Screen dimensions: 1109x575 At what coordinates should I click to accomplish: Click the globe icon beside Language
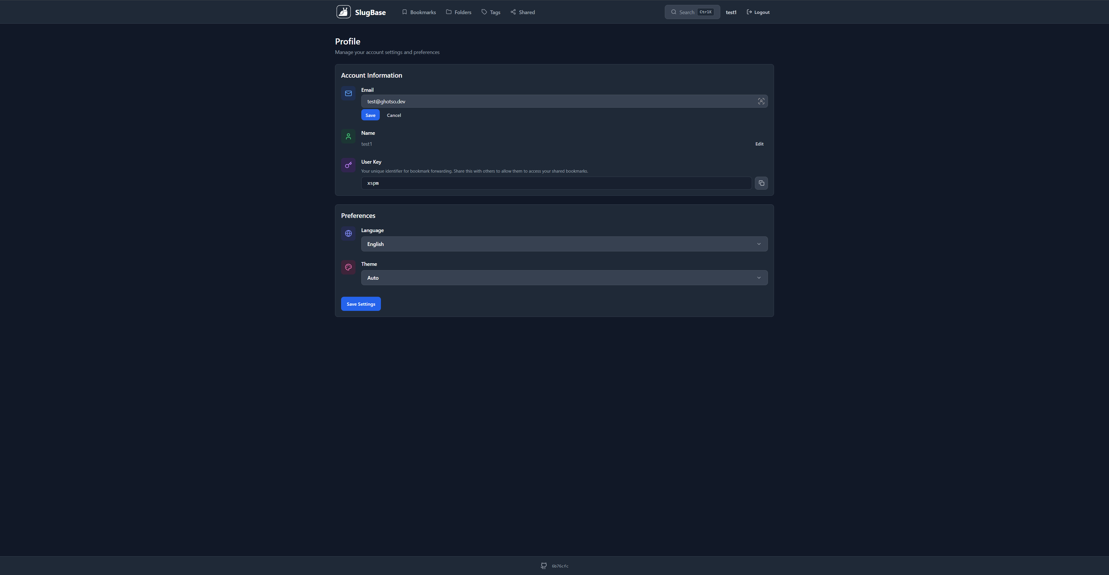(x=348, y=233)
